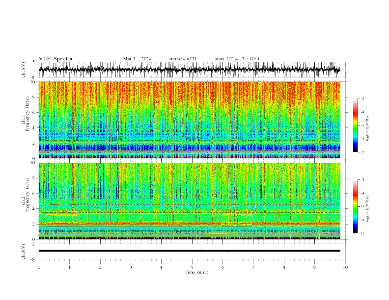Screen dimensions: 389x300
Task: Select the "start UT = 7 :10: 1" text
Action: tap(237, 59)
